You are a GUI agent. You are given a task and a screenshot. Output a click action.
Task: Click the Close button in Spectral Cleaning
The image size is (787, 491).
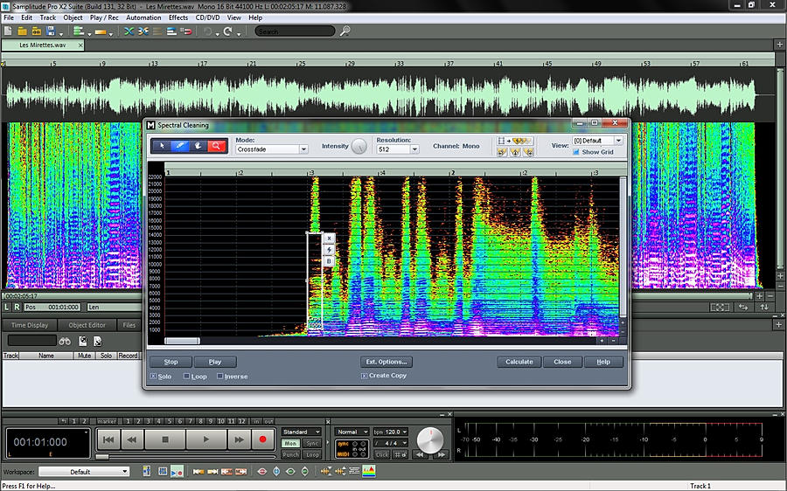pos(562,362)
